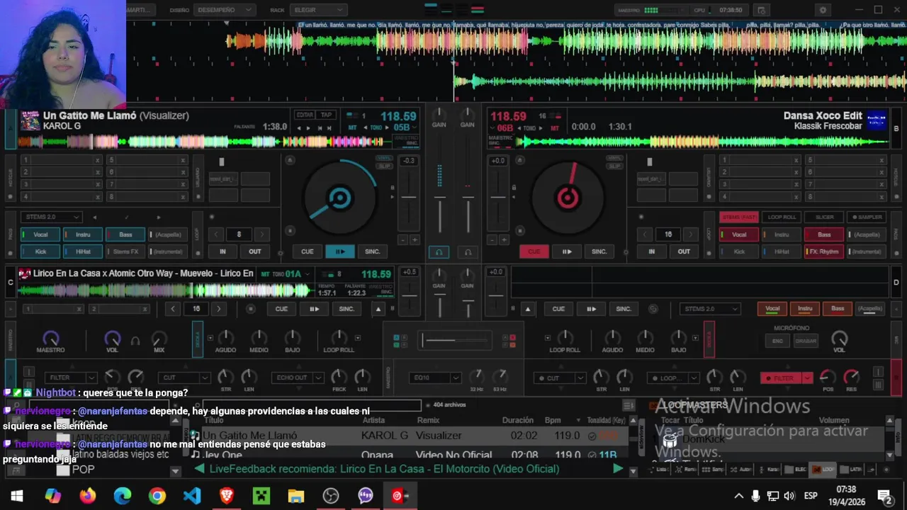Screen dimensions: 907x510
Task: Click GRABAR microphone record button
Action: tap(805, 341)
